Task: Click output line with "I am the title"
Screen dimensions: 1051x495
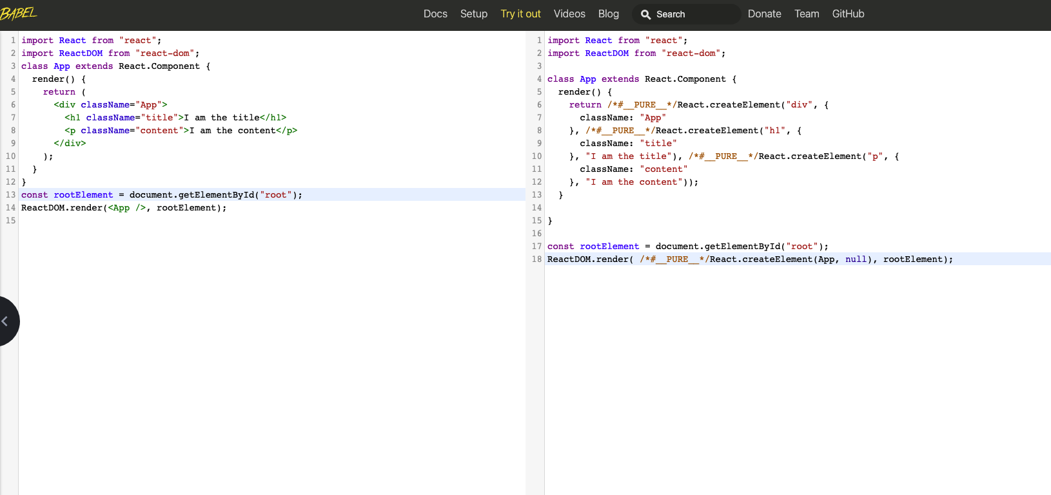Action: [x=734, y=156]
